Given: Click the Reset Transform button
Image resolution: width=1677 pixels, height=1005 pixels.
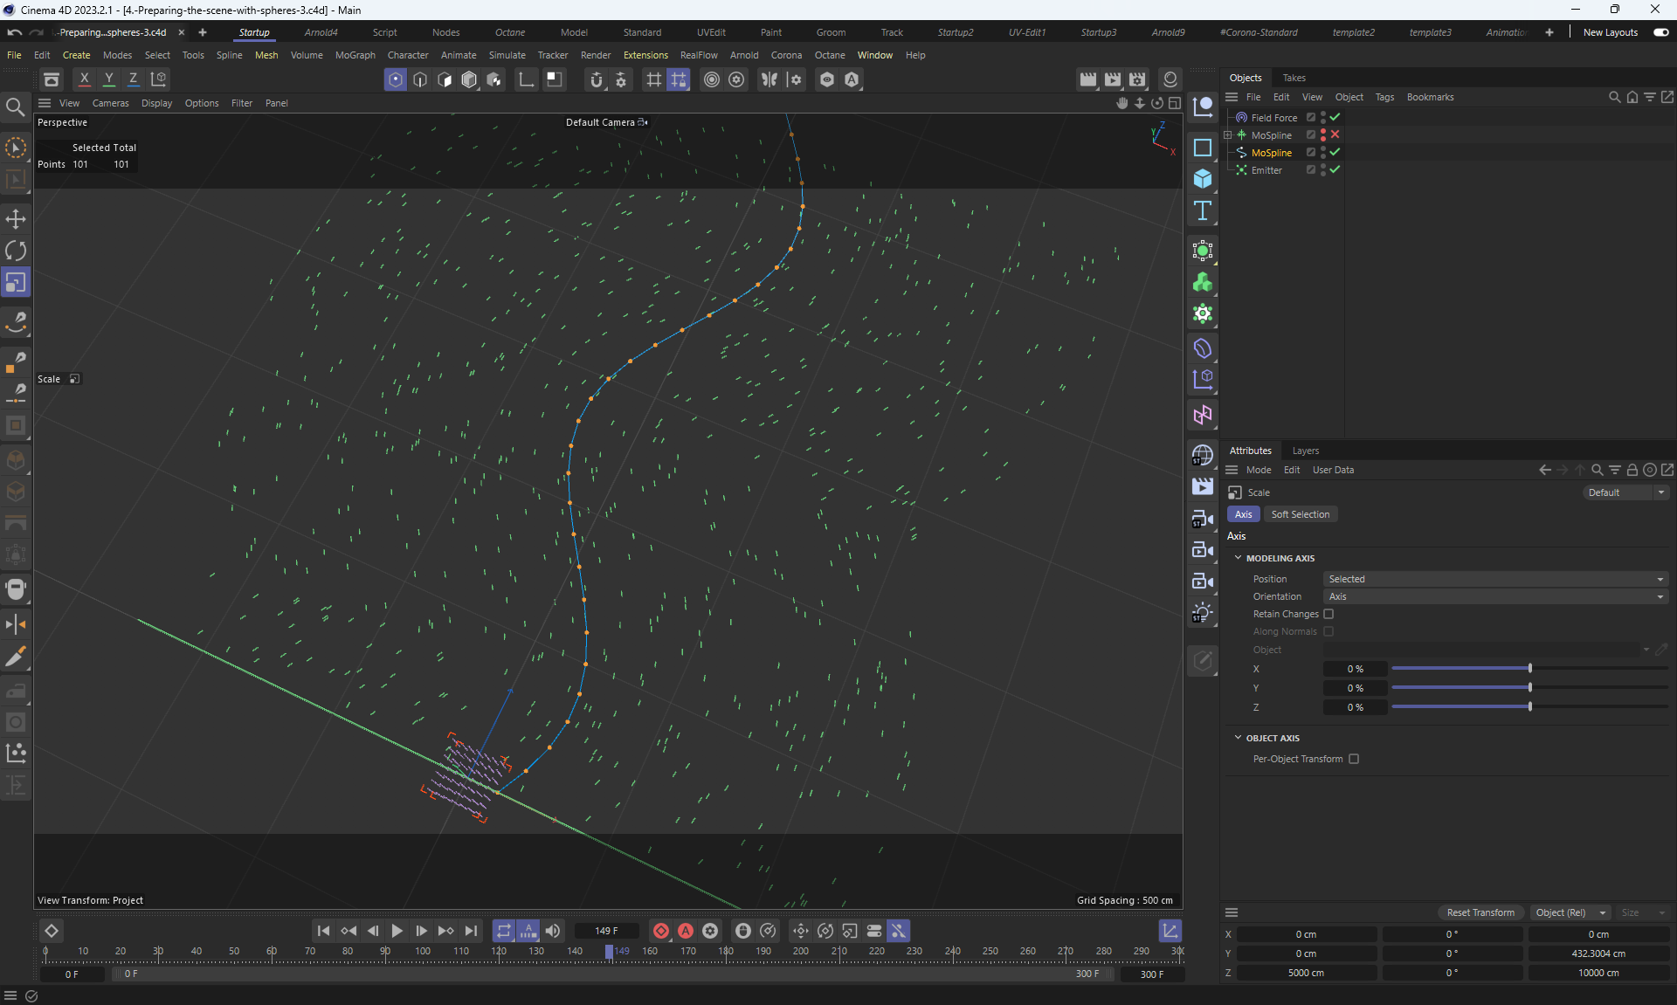Looking at the screenshot, I should (1480, 912).
